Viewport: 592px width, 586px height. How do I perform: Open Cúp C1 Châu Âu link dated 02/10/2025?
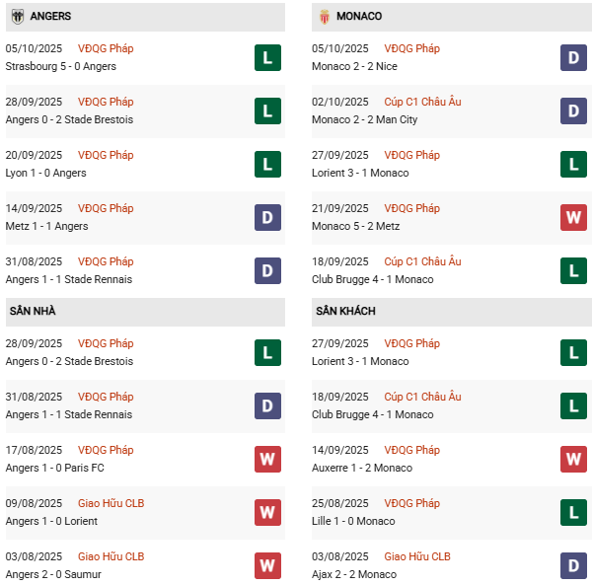click(423, 102)
